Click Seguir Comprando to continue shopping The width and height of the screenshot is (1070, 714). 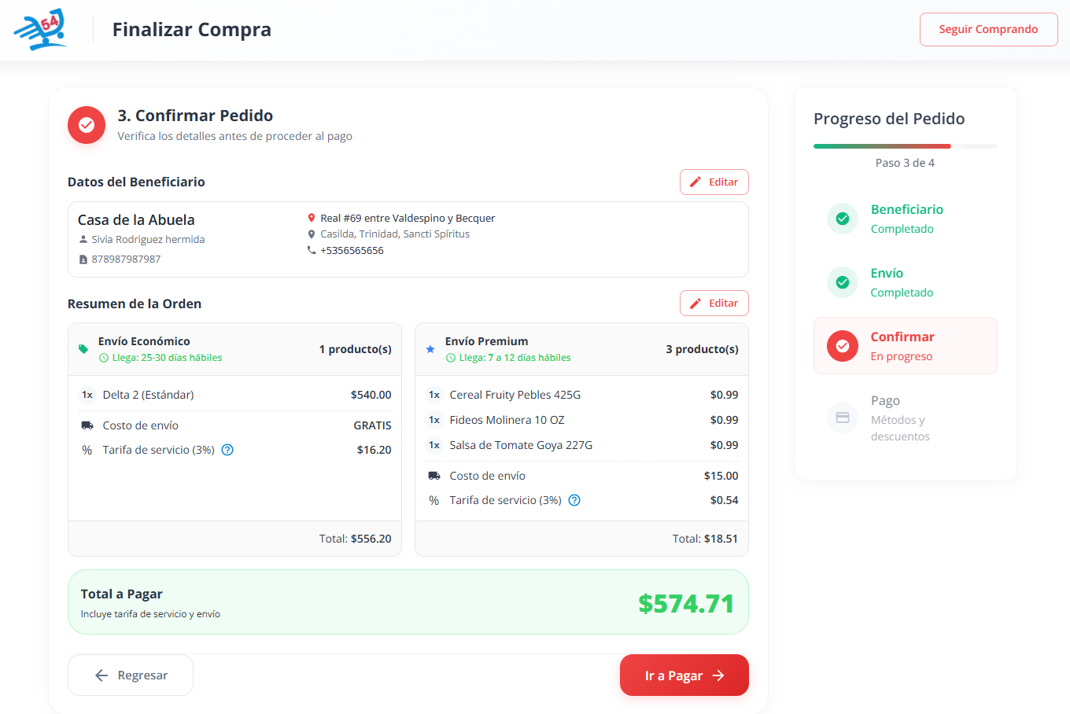click(988, 30)
